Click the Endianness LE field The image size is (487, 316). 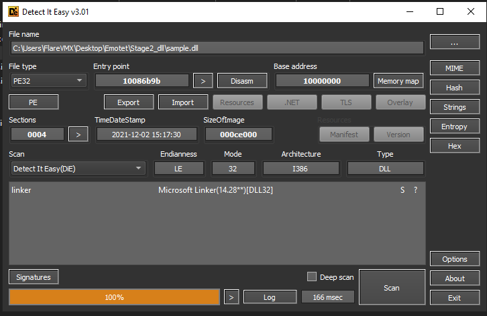[x=178, y=169]
